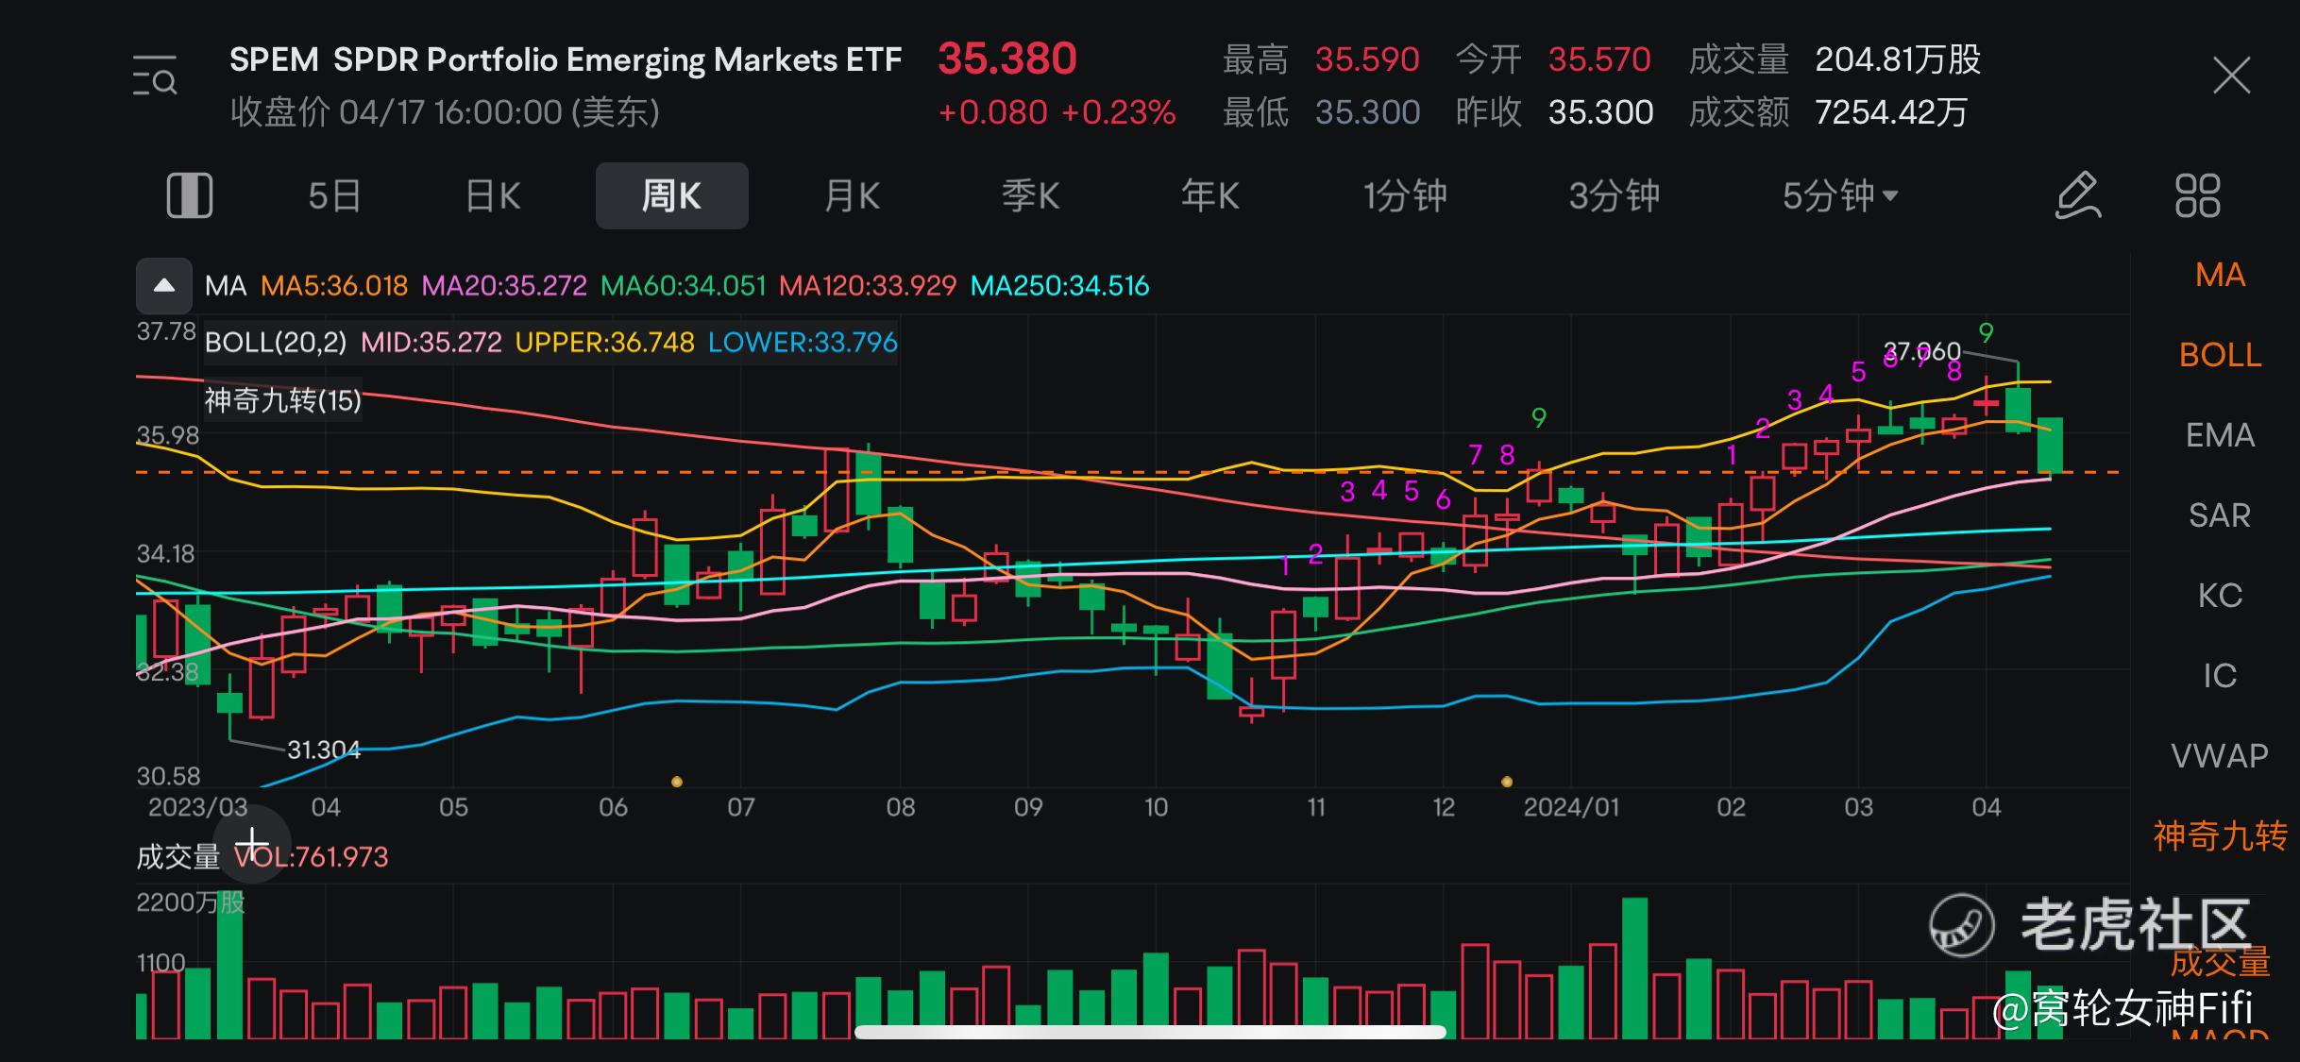
Task: Click the horizontal scroll bar handle
Action: pos(1150,1032)
